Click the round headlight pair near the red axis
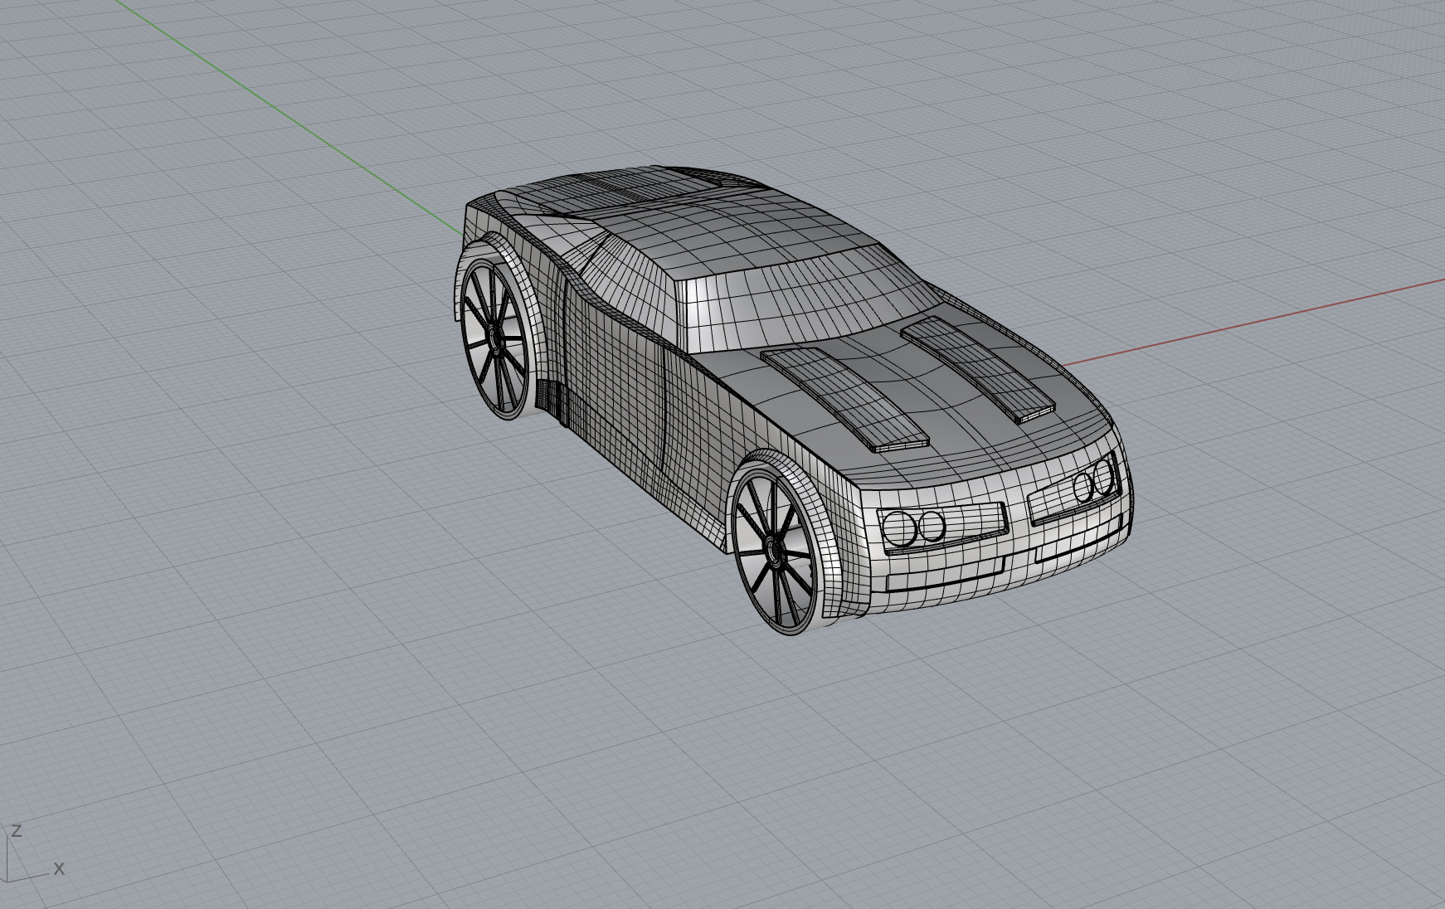Image resolution: width=1445 pixels, height=909 pixels. click(x=1092, y=481)
